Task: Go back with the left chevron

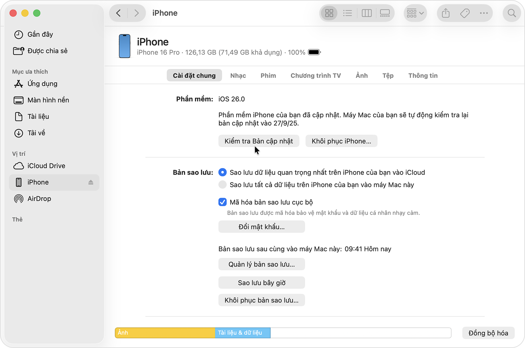Action: click(x=118, y=13)
